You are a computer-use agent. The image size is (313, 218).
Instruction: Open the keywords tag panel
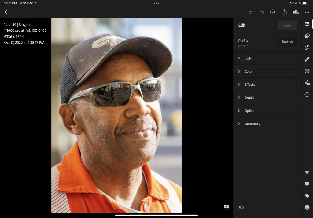click(307, 196)
